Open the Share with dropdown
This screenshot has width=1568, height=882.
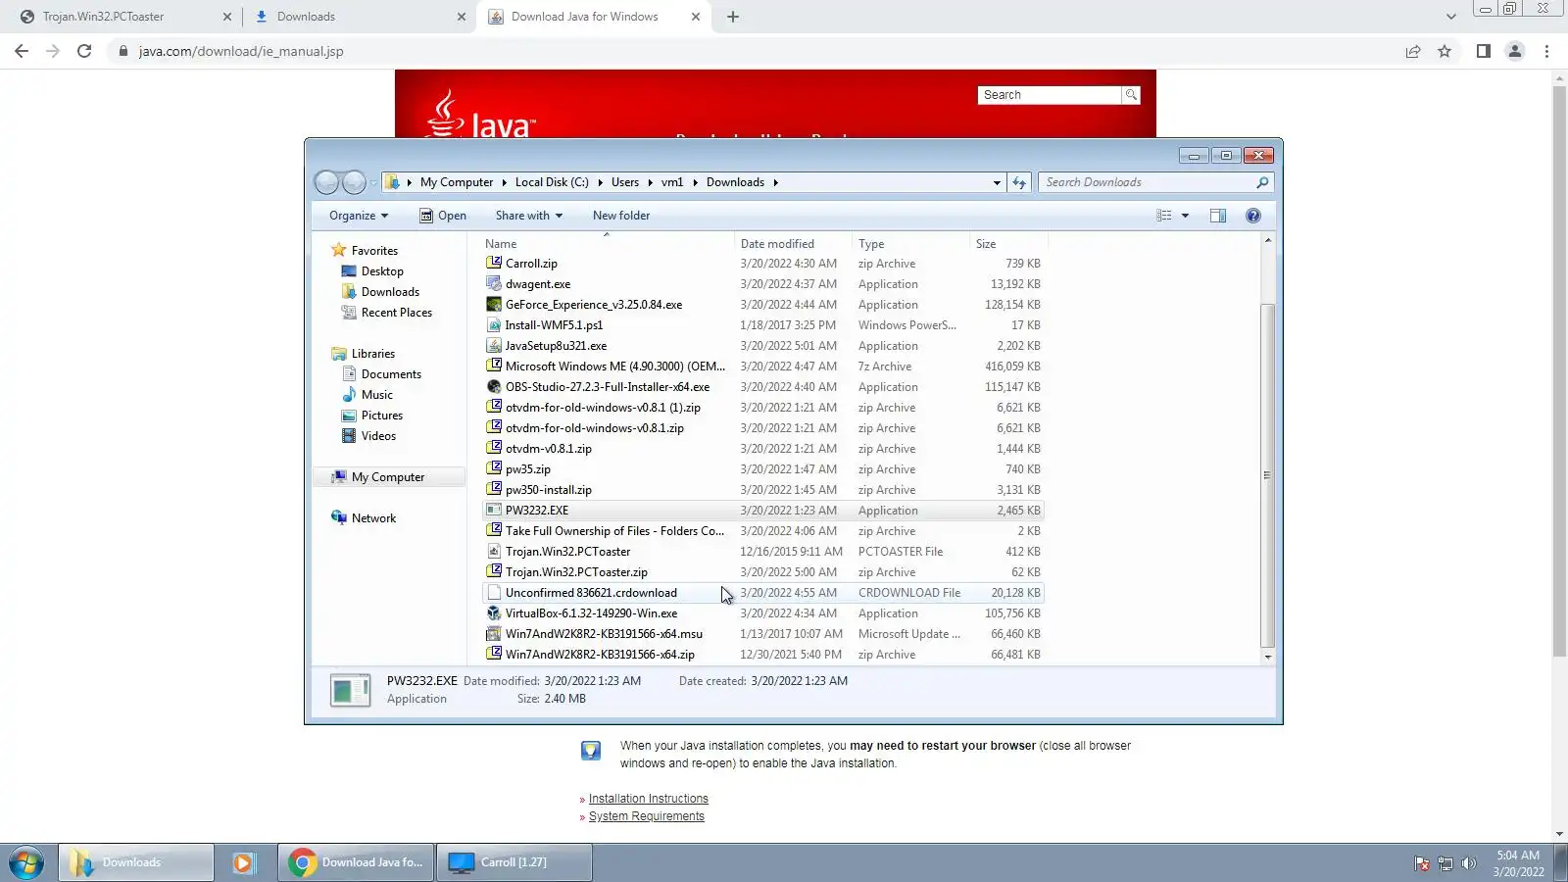[x=529, y=216]
